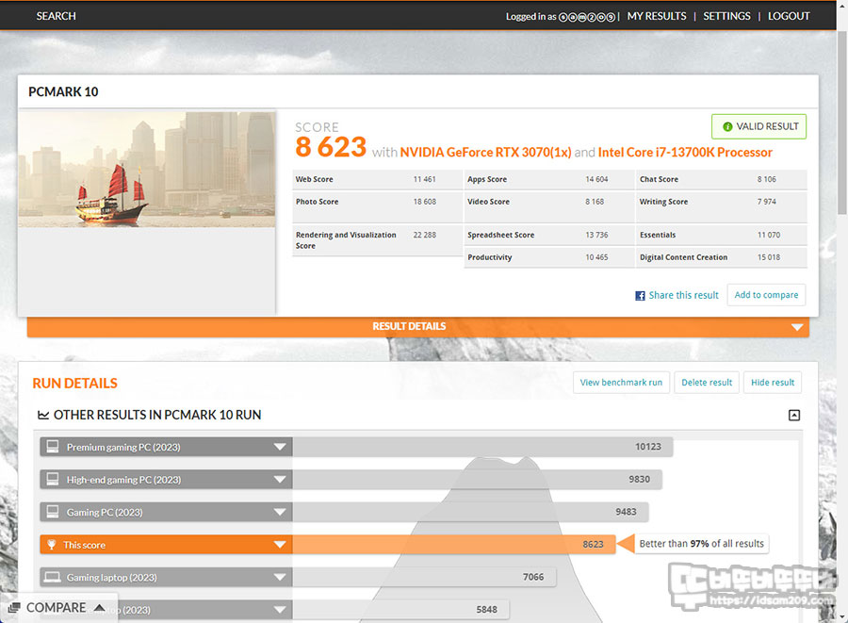Expand the RESULT DETAILS orange bar

pyautogui.click(x=418, y=327)
